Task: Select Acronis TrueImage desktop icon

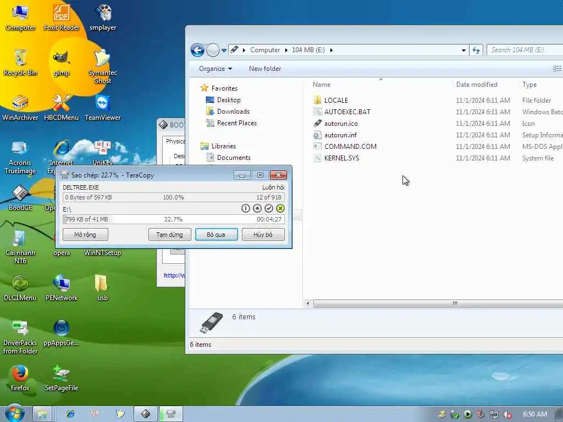Action: tap(20, 157)
